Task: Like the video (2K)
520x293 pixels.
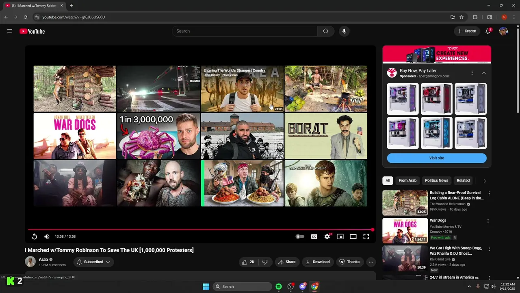Action: 248,262
